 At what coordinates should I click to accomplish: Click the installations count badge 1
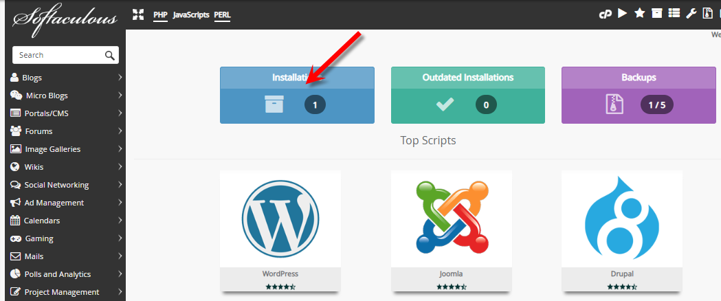point(315,104)
